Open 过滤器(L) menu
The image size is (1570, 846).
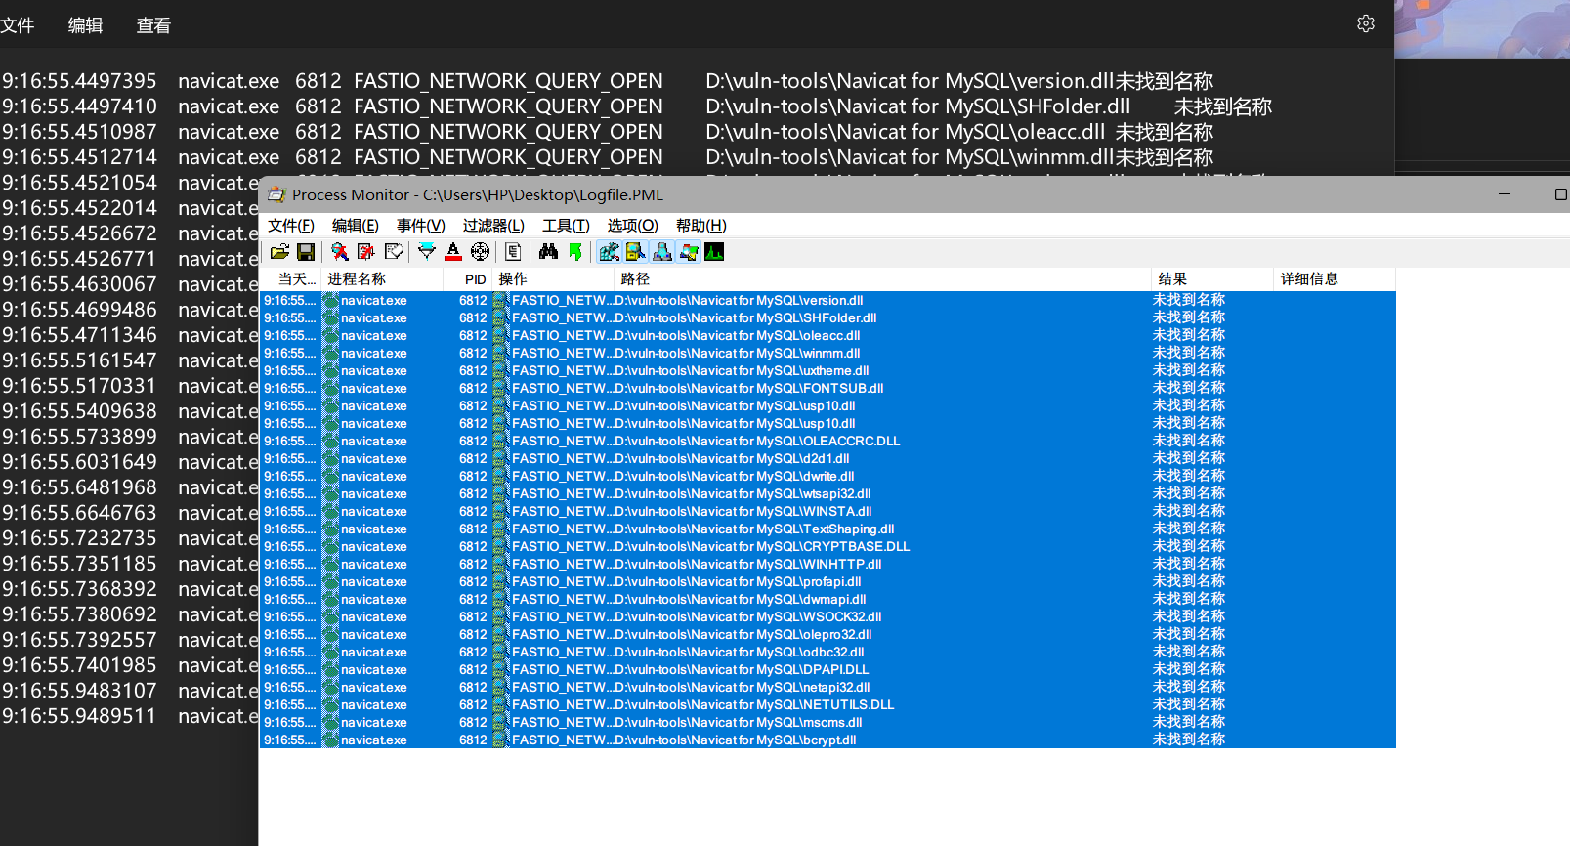[493, 226]
